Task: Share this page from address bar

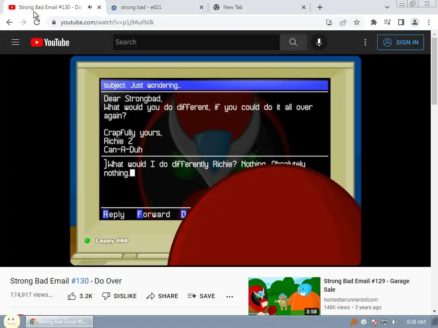Action: [343, 22]
